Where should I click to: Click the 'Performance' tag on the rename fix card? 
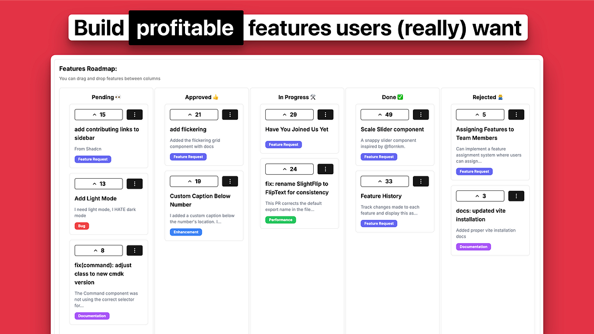coord(280,219)
